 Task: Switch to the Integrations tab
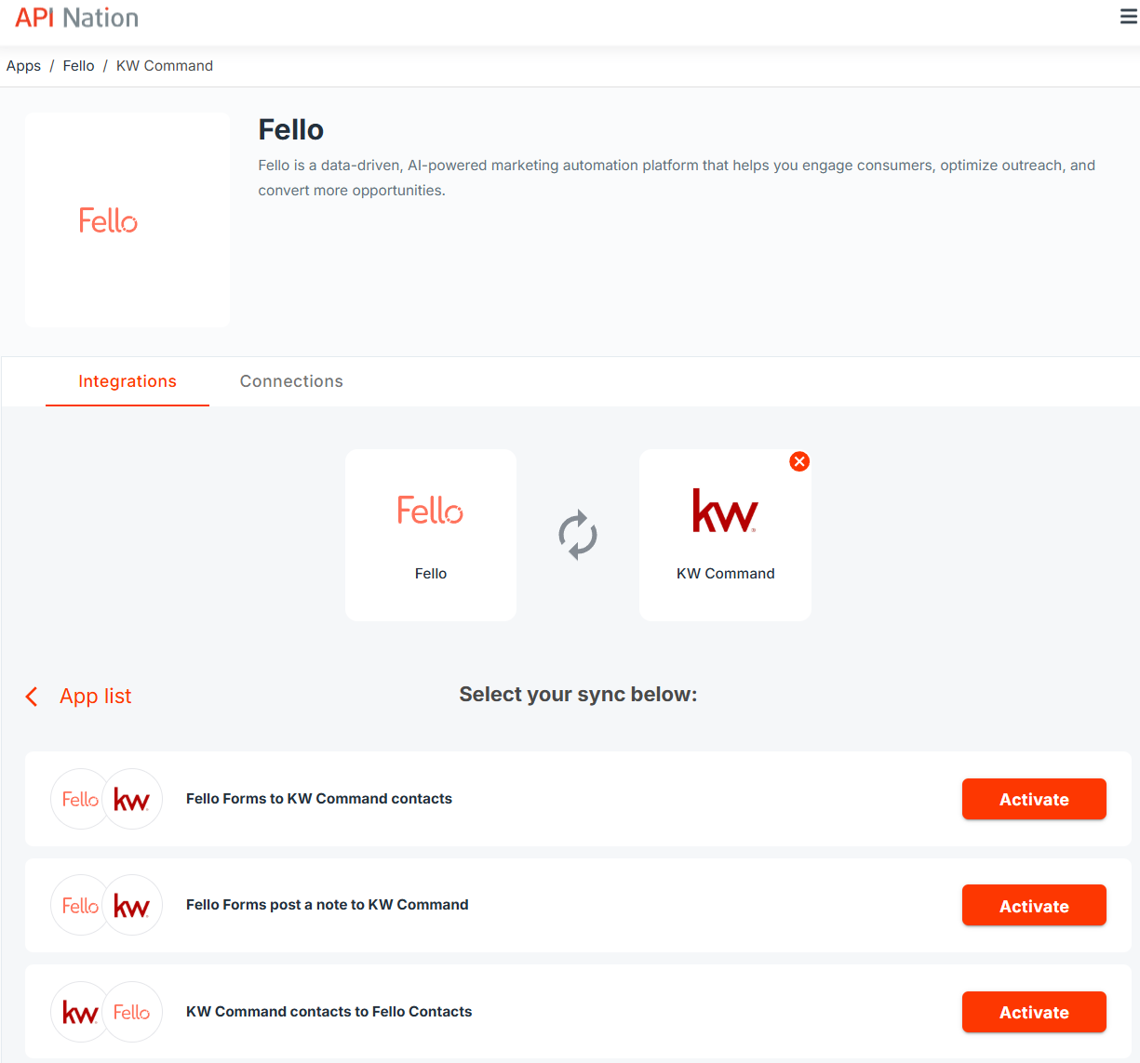[127, 381]
